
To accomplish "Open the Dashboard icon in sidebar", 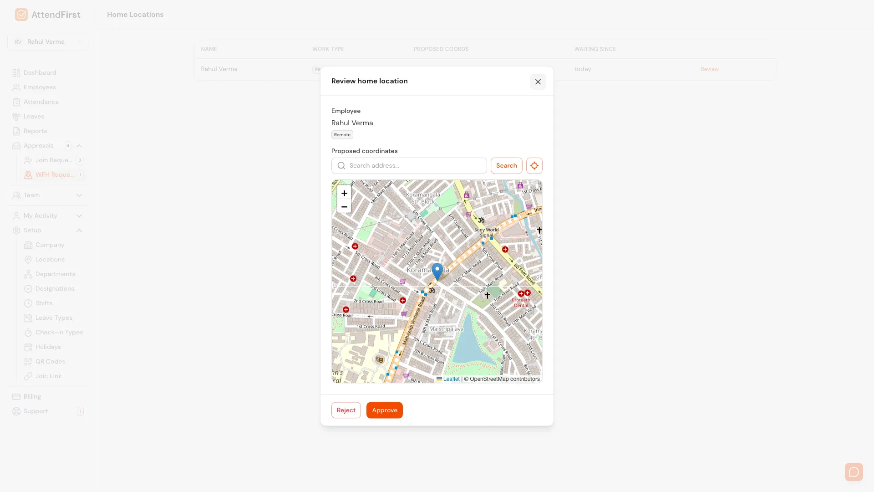I will [16, 73].
